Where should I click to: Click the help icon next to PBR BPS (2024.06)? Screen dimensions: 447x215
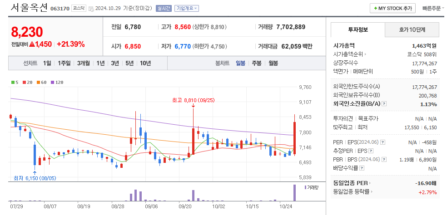tap(384, 160)
